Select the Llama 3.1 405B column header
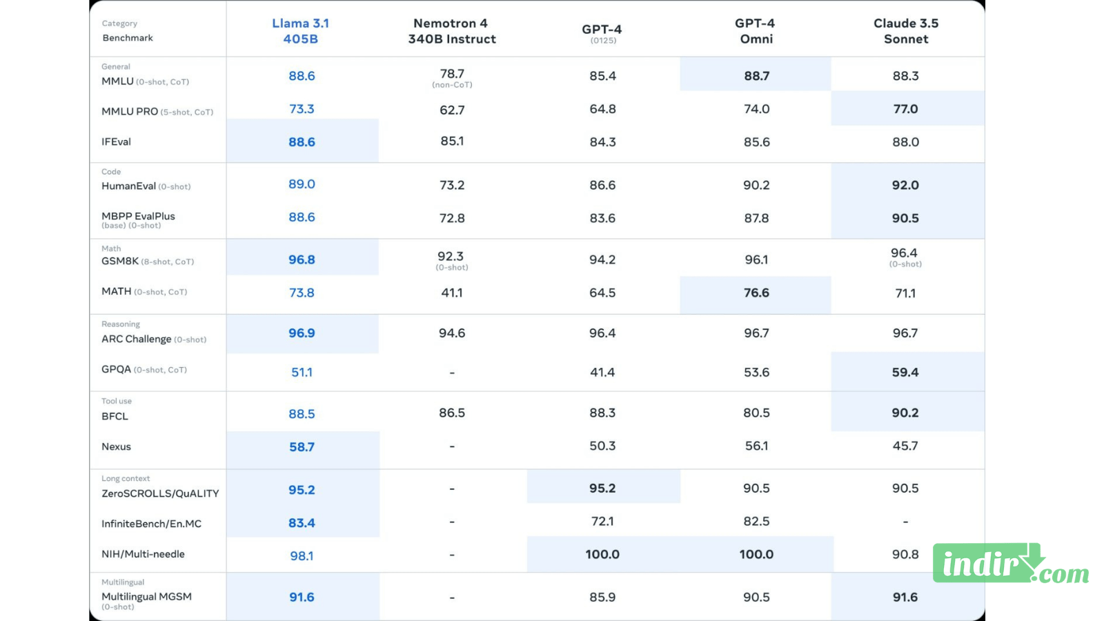This screenshot has height=621, width=1104. pyautogui.click(x=301, y=31)
